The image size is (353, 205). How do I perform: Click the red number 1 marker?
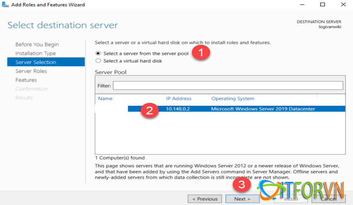(199, 52)
